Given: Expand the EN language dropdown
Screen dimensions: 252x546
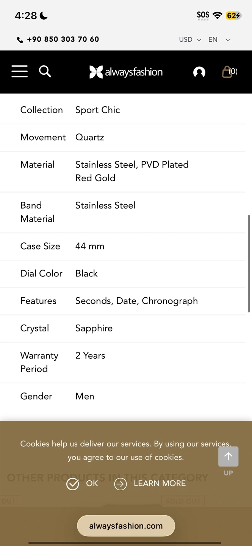Looking at the screenshot, I should pyautogui.click(x=219, y=39).
